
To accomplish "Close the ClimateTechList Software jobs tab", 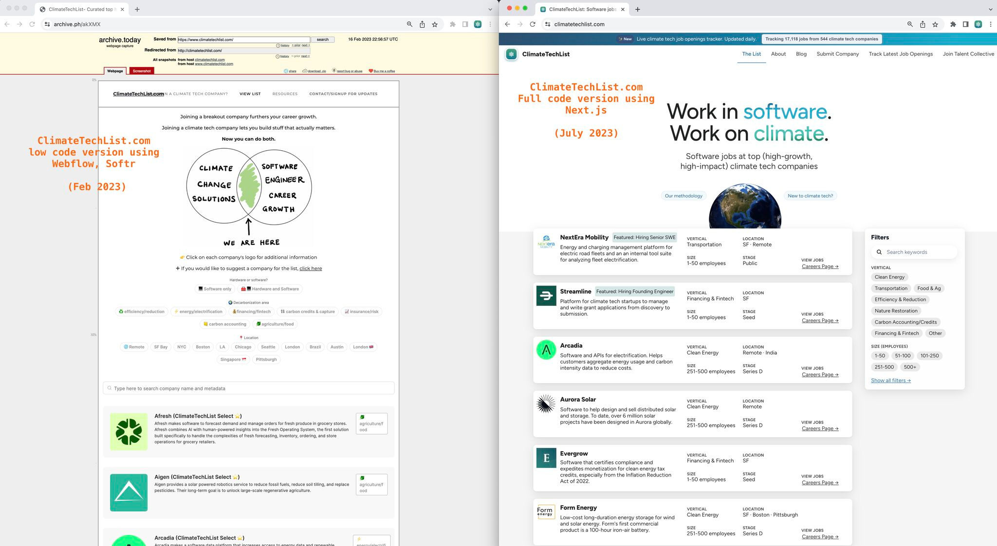I will tap(623, 9).
